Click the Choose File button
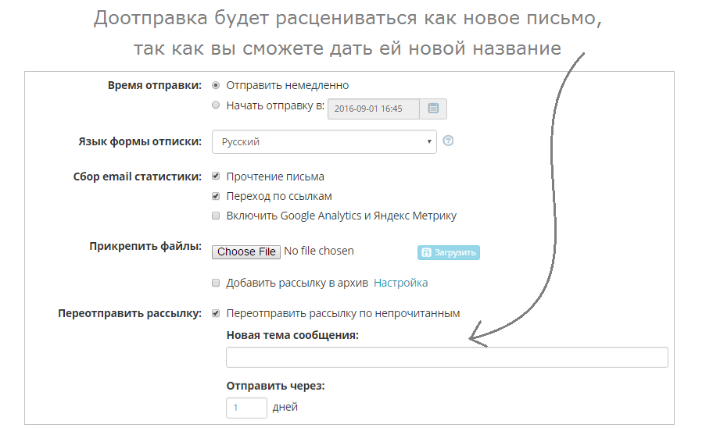Screen dimensions: 713x428 coord(246,251)
